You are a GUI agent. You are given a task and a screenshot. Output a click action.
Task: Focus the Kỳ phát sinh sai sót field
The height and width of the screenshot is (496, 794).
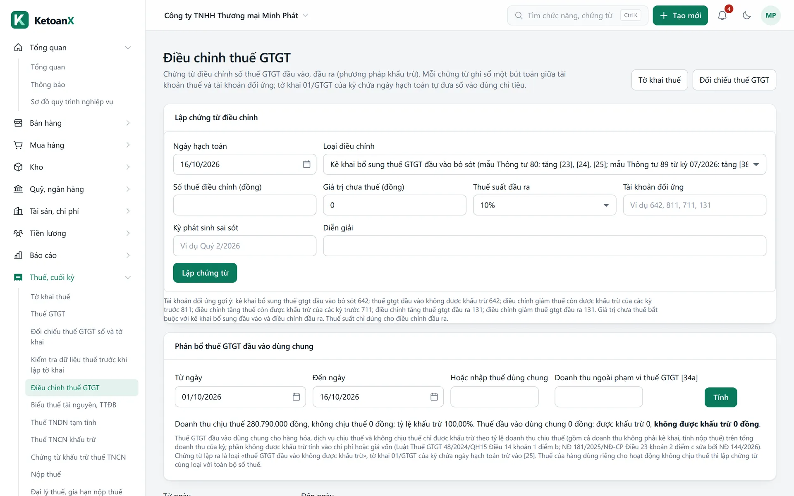click(x=245, y=246)
